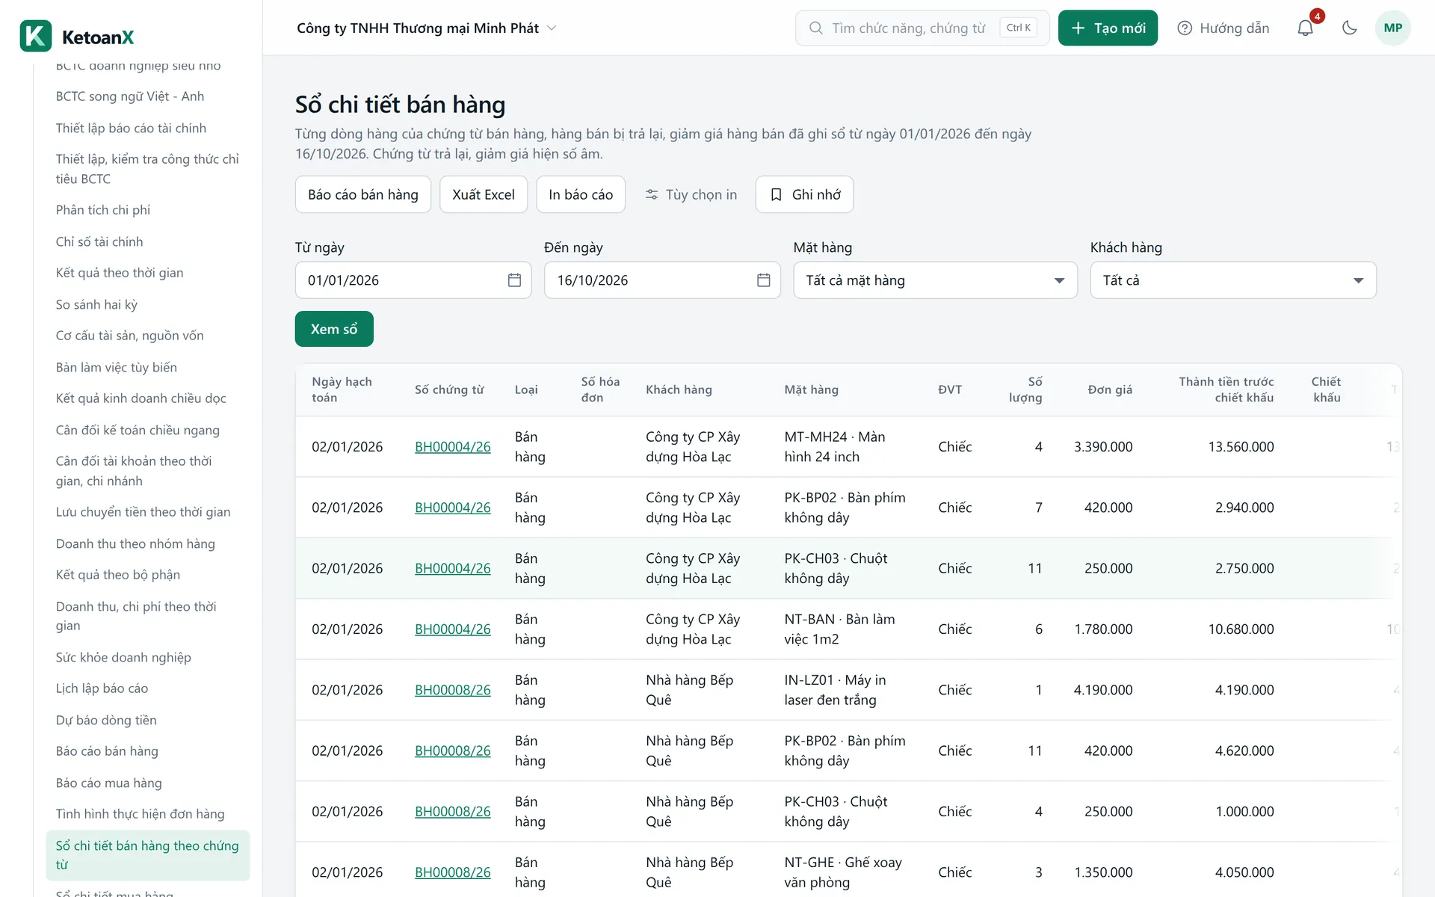Open the notifications bell
Image resolution: width=1435 pixels, height=897 pixels.
(1305, 28)
